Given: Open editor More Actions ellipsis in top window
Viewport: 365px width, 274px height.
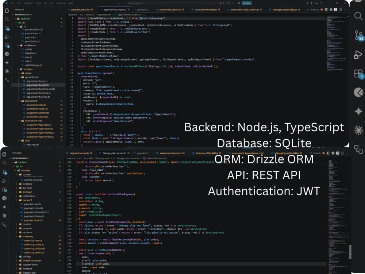Looking at the screenshot, I should point(345,9).
